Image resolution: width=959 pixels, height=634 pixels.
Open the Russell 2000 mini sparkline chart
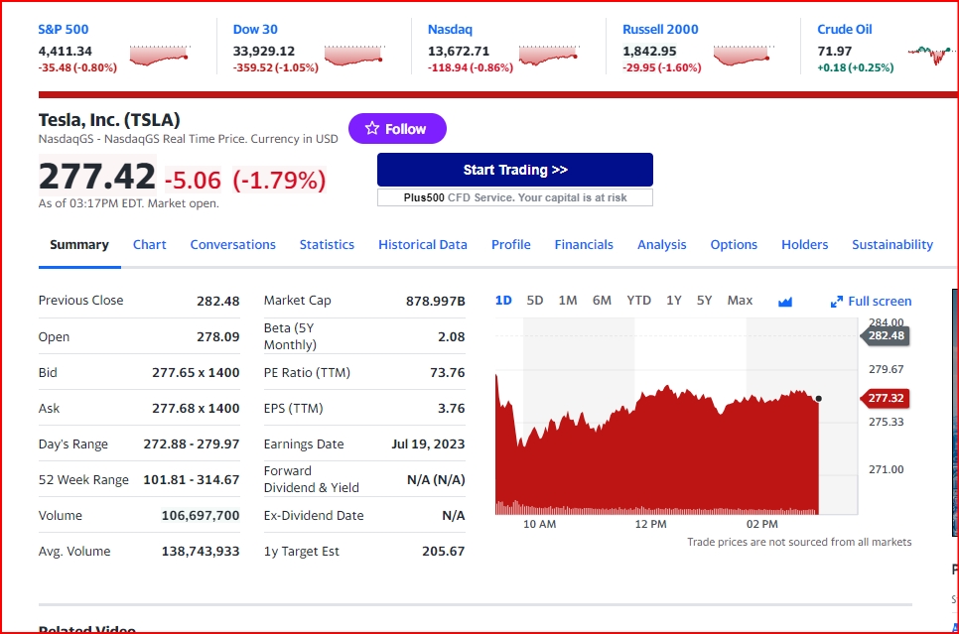pos(743,56)
